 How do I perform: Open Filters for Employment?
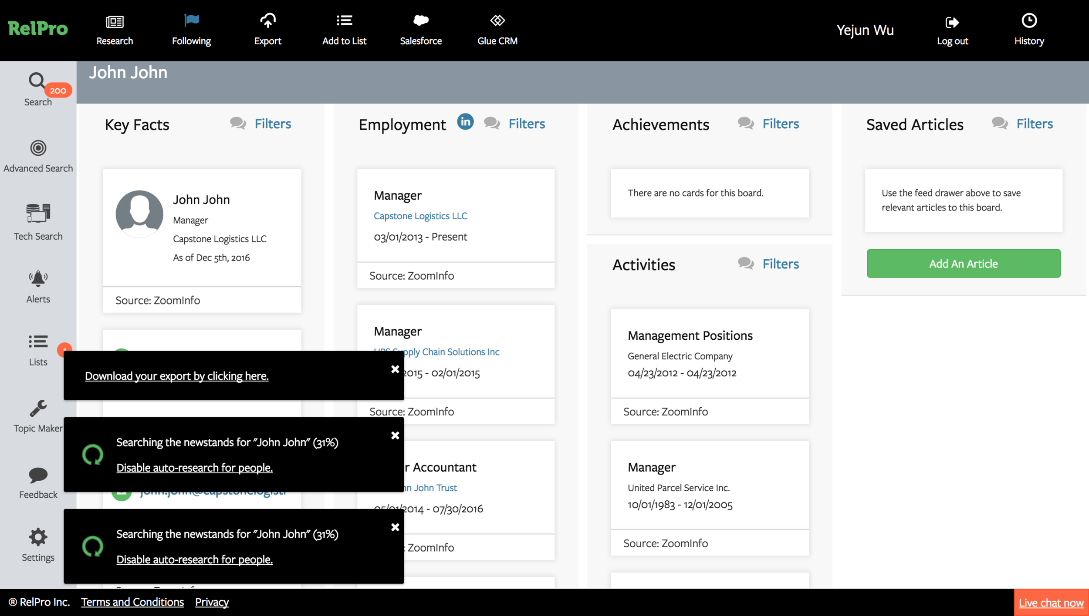click(x=527, y=124)
